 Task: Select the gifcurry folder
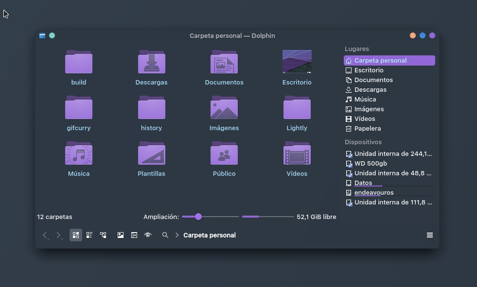pos(78,107)
